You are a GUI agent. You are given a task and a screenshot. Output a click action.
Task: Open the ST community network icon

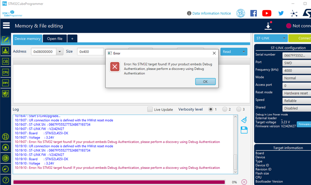coord(294,13)
